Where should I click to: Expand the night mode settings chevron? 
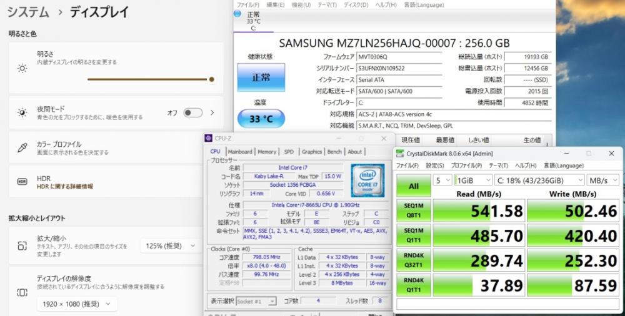tap(212, 113)
